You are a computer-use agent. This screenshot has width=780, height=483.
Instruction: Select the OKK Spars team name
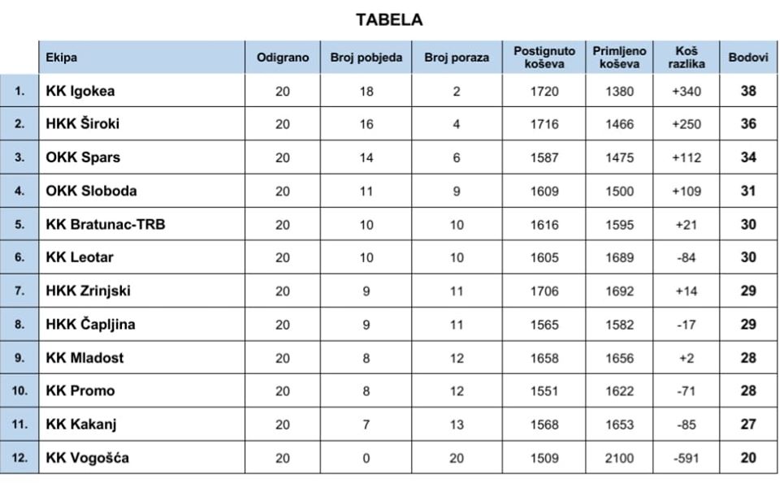tap(83, 157)
